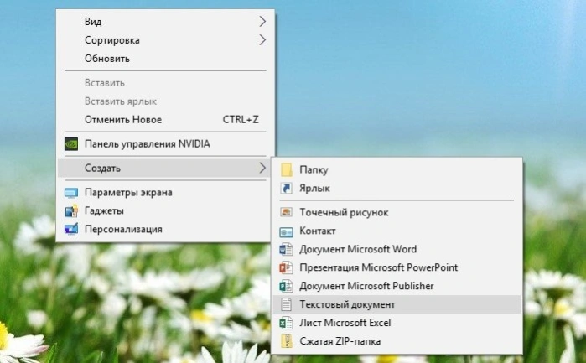The height and width of the screenshot is (363, 586).
Task: Click the Гаджеты icon
Action: [x=71, y=211]
